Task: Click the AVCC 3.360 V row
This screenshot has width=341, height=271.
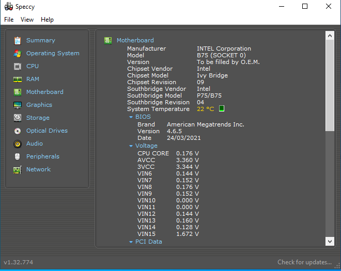Action: tap(168, 160)
